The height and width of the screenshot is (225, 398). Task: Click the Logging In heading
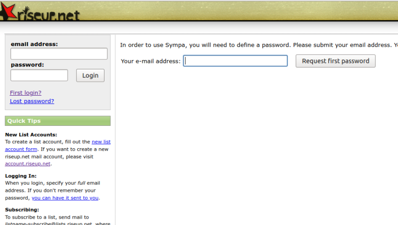pyautogui.click(x=20, y=176)
